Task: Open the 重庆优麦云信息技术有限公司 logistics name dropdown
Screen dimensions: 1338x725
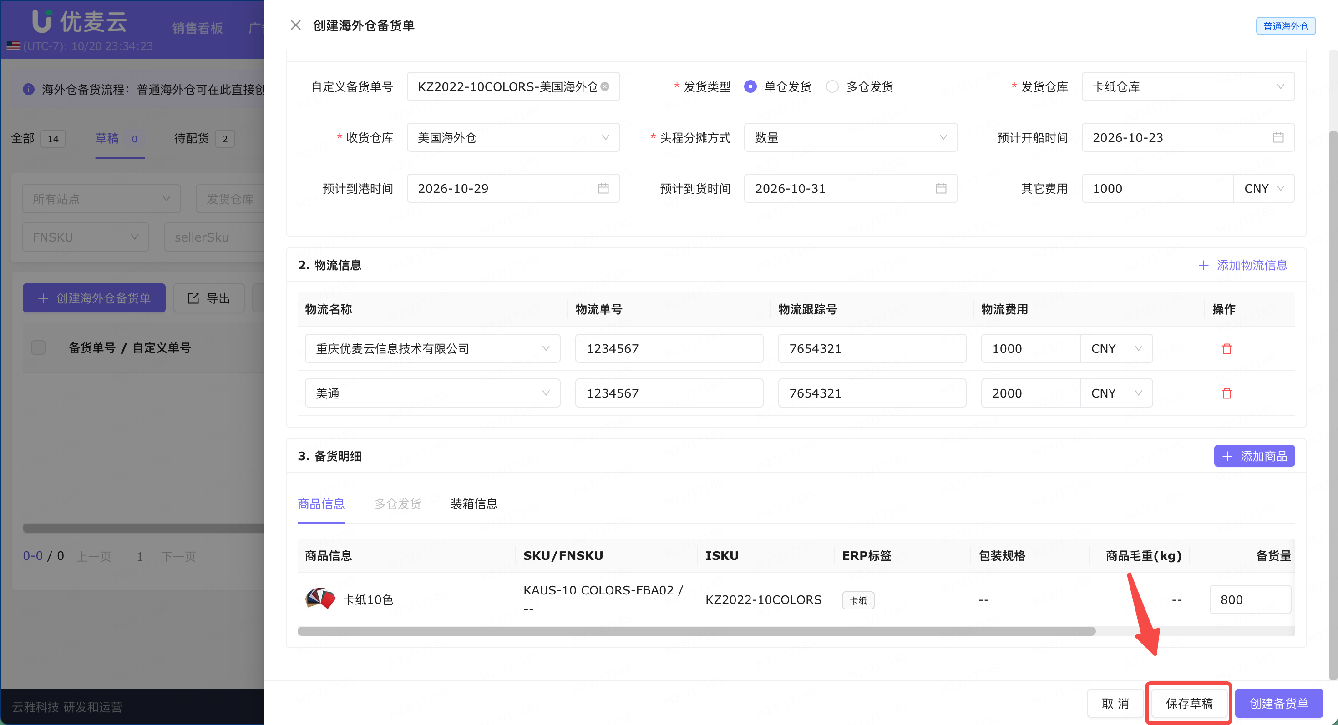Action: (432, 349)
